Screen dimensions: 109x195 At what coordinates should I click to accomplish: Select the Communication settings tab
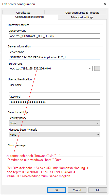pos(30,17)
